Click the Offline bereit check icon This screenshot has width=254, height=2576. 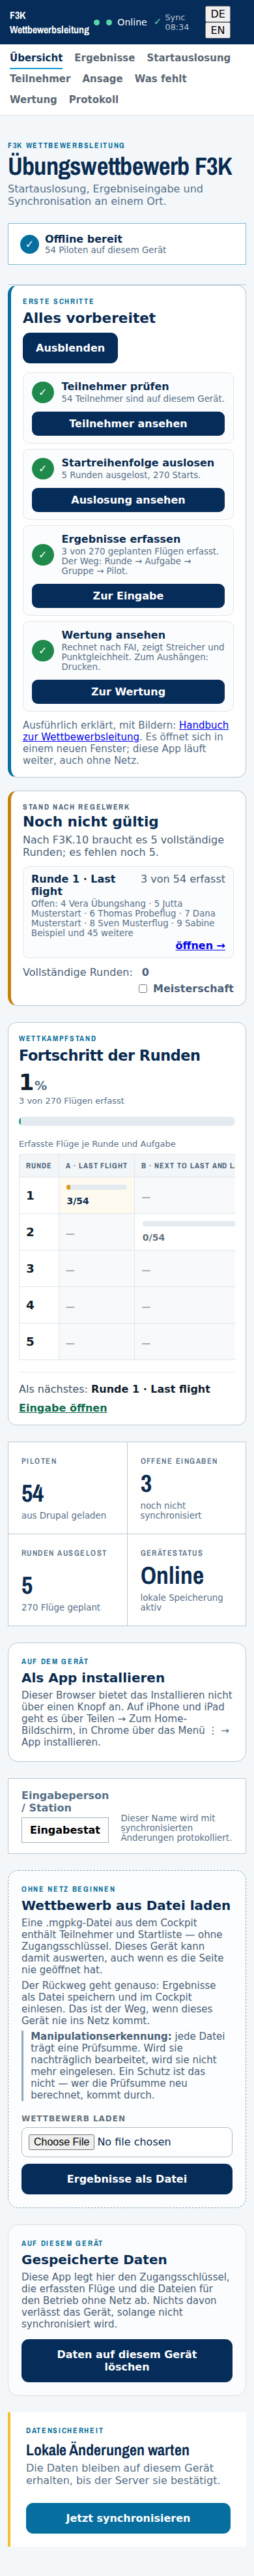(x=29, y=244)
